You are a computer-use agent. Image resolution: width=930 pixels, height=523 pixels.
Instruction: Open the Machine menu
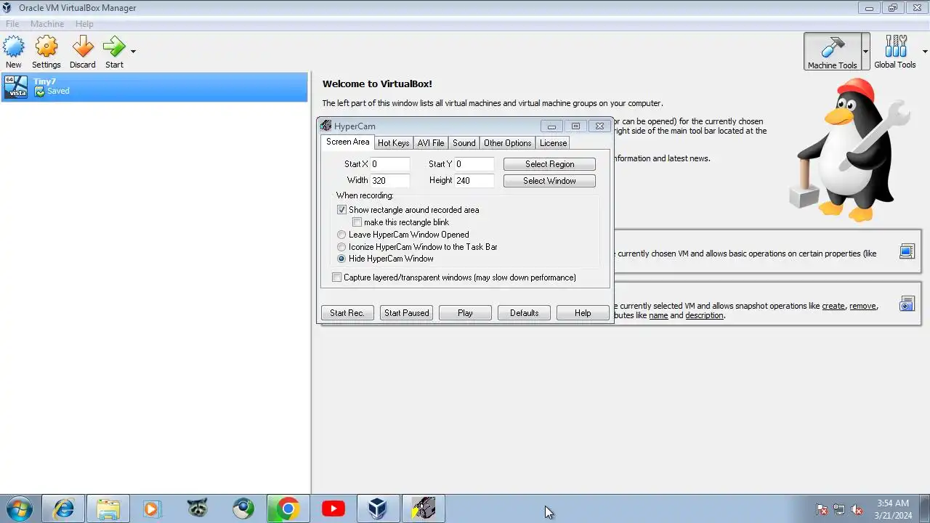tap(47, 24)
